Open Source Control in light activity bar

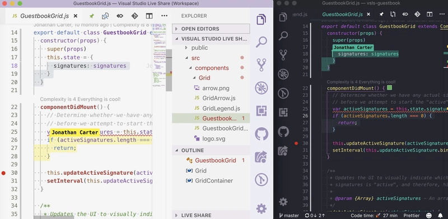point(262,64)
